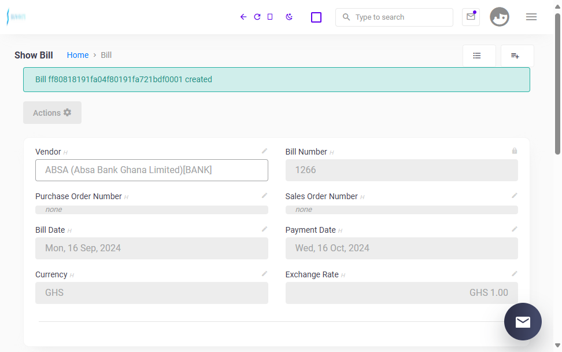Click the application logo

(x=16, y=17)
